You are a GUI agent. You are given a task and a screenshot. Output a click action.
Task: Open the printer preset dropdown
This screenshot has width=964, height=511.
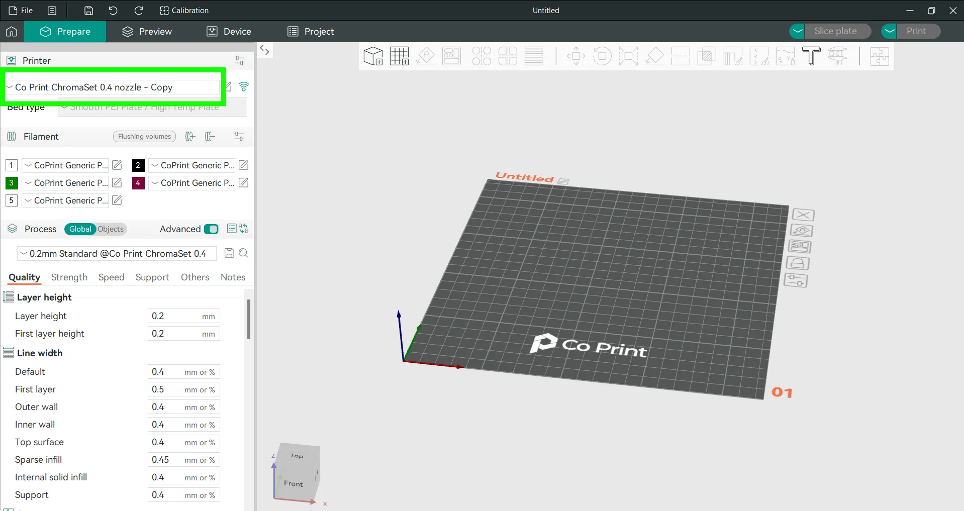tap(113, 87)
